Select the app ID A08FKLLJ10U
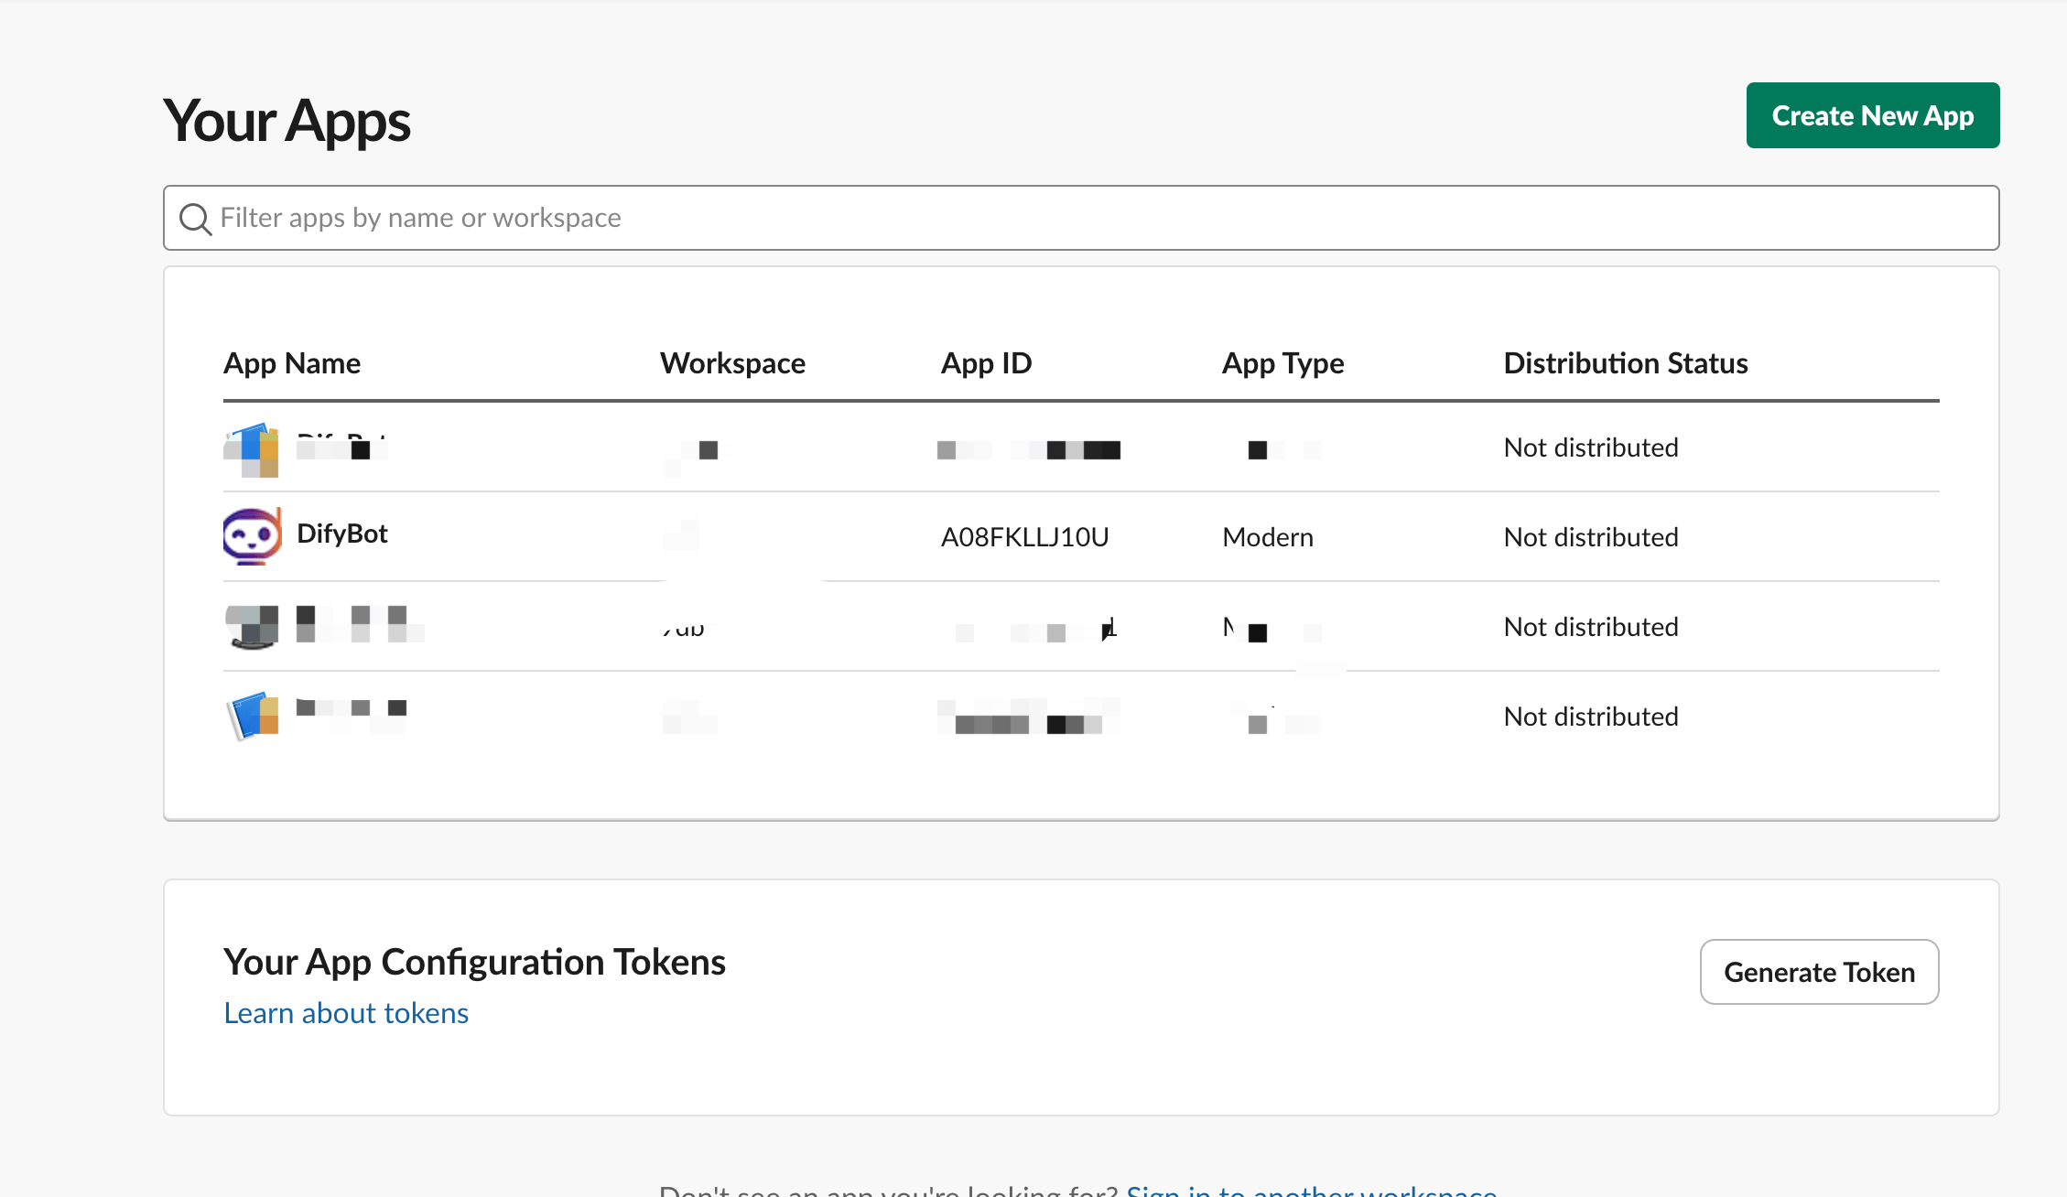The image size is (2067, 1197). click(1024, 537)
